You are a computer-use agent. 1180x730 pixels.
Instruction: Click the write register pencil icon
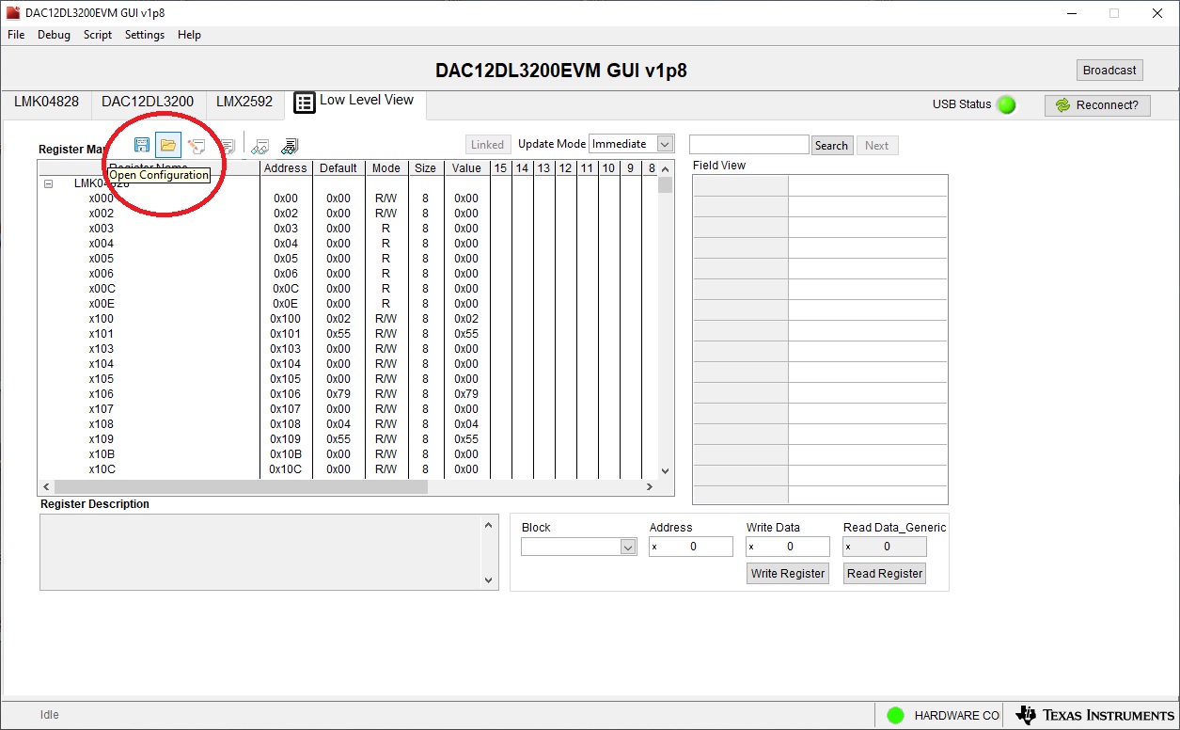[x=197, y=145]
